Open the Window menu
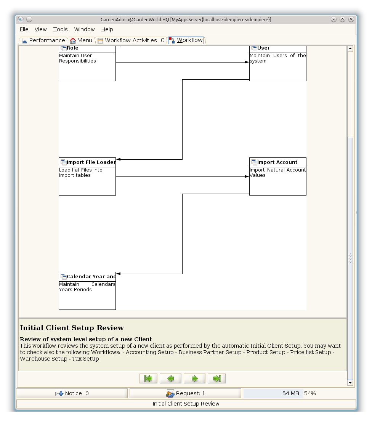This screenshot has width=372, height=425. tap(85, 29)
